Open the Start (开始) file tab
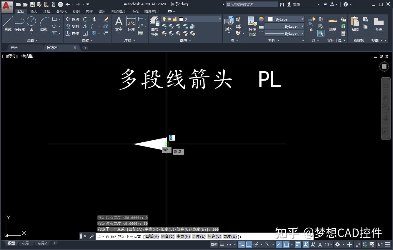The width and height of the screenshot is (393, 250). click(14, 48)
